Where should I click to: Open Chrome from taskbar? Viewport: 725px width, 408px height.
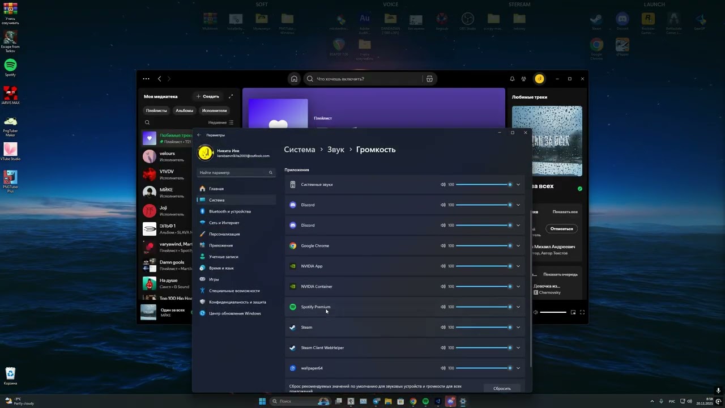click(413, 401)
